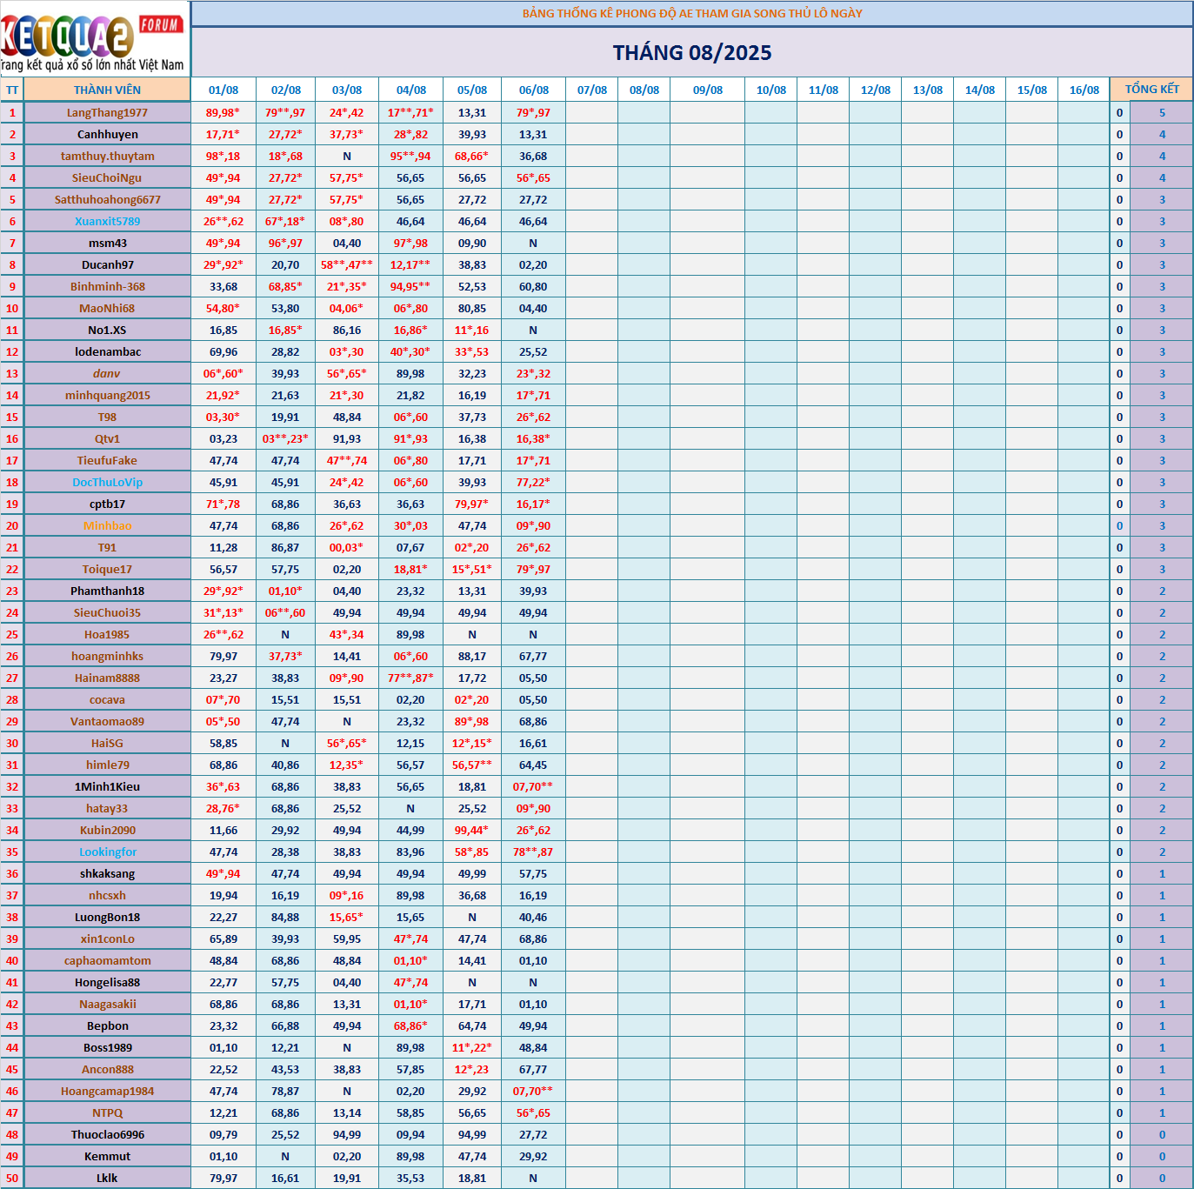The width and height of the screenshot is (1194, 1189).
Task: Open member LangThang1977's name
Action: 107,112
